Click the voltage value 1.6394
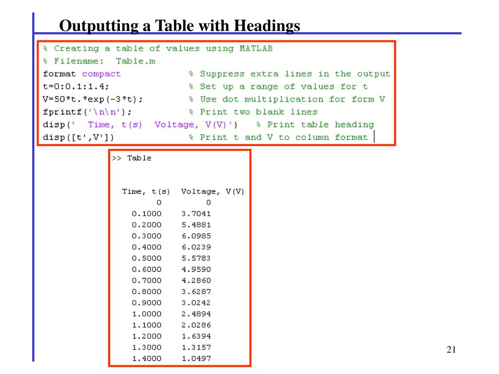The image size is (499, 374). pos(196,336)
